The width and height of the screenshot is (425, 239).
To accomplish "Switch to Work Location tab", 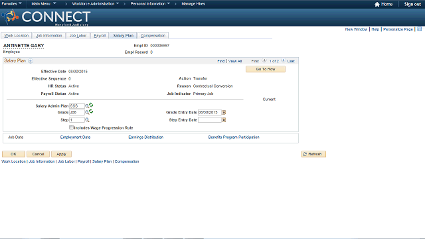I will pos(16,35).
